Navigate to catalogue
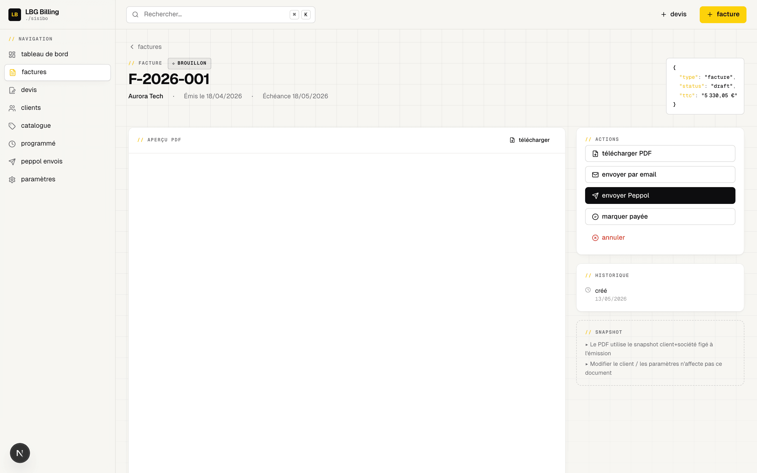This screenshot has height=473, width=757. coord(58,126)
